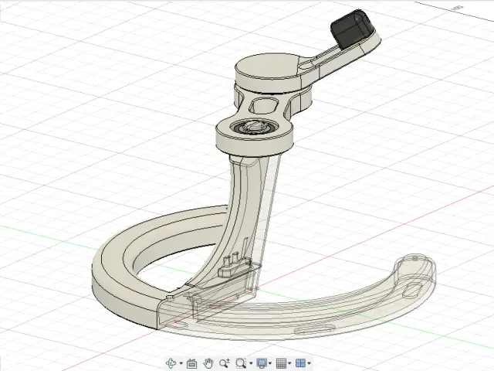Select the Zoom Window magnifier tool
This screenshot has height=371, width=494.
click(241, 363)
